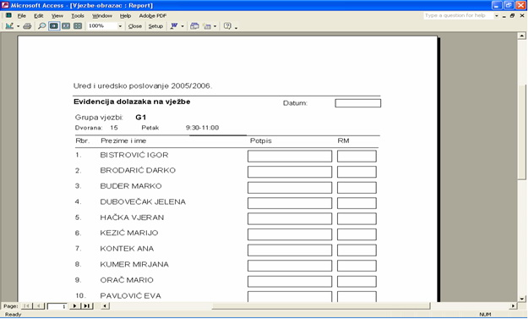This screenshot has width=529, height=319.
Task: Go to previous page navigation button
Action: pos(39,306)
